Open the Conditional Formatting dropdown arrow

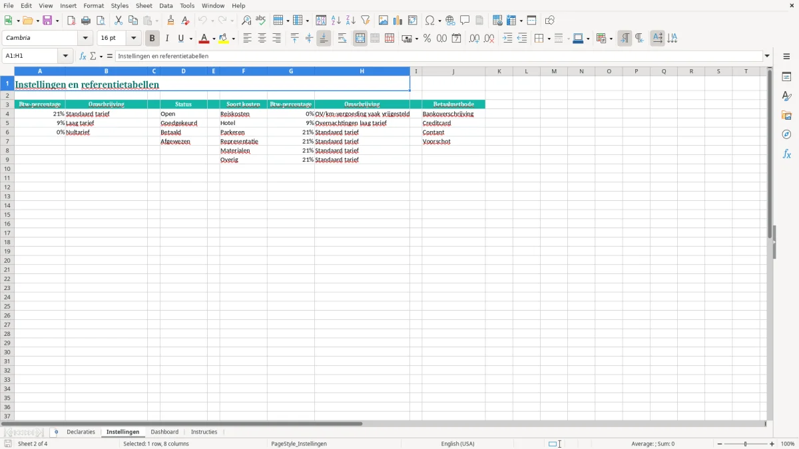point(611,39)
